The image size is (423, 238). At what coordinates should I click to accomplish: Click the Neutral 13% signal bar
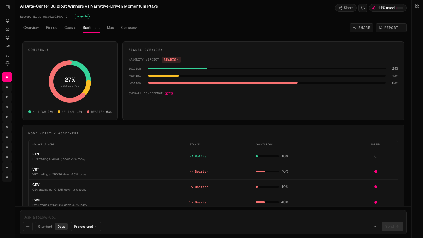pos(267,76)
